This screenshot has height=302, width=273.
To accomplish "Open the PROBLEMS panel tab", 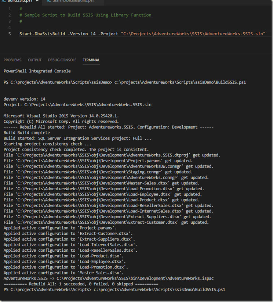I will (x=12, y=60).
